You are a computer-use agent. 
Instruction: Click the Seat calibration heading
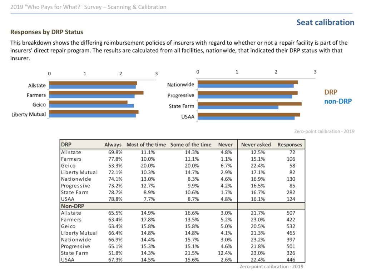[x=325, y=22]
